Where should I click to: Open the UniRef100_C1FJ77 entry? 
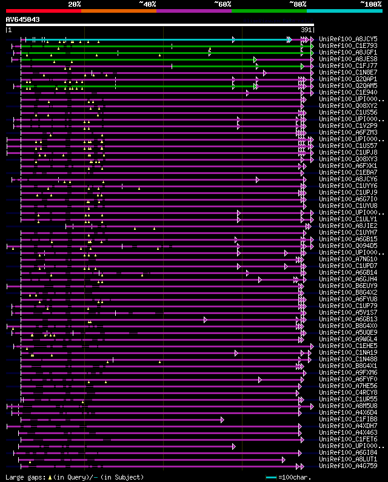[348, 66]
